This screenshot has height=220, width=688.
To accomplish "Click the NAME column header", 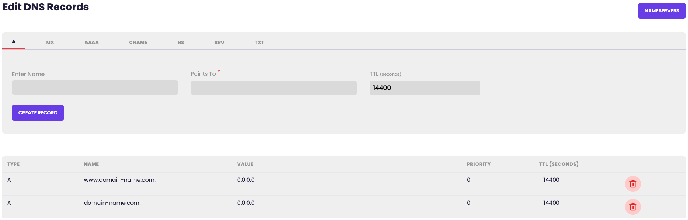I will point(91,164).
